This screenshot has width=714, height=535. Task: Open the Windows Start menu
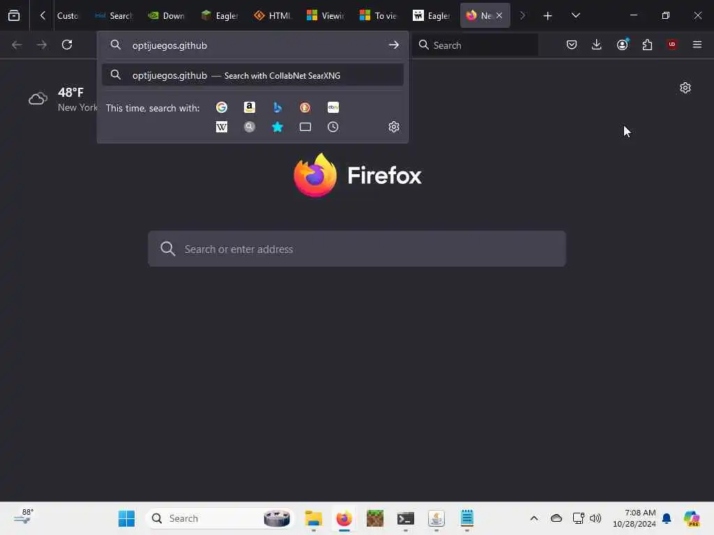coord(127,518)
